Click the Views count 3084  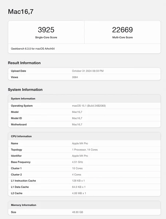75,77
